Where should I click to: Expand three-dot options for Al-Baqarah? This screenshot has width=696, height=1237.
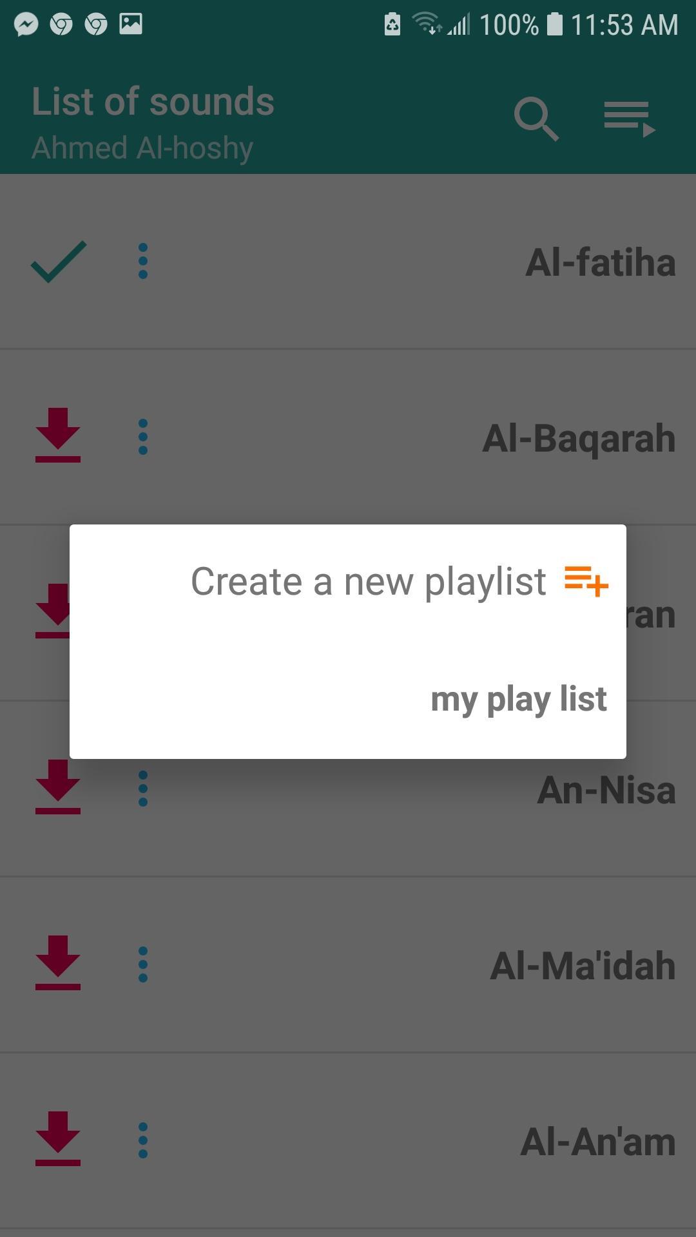(143, 437)
